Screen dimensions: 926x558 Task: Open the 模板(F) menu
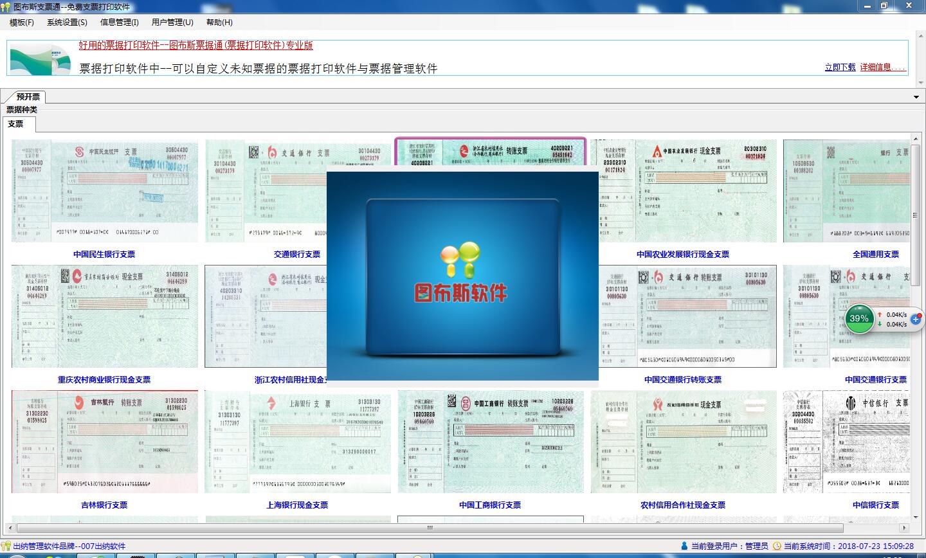(x=22, y=22)
